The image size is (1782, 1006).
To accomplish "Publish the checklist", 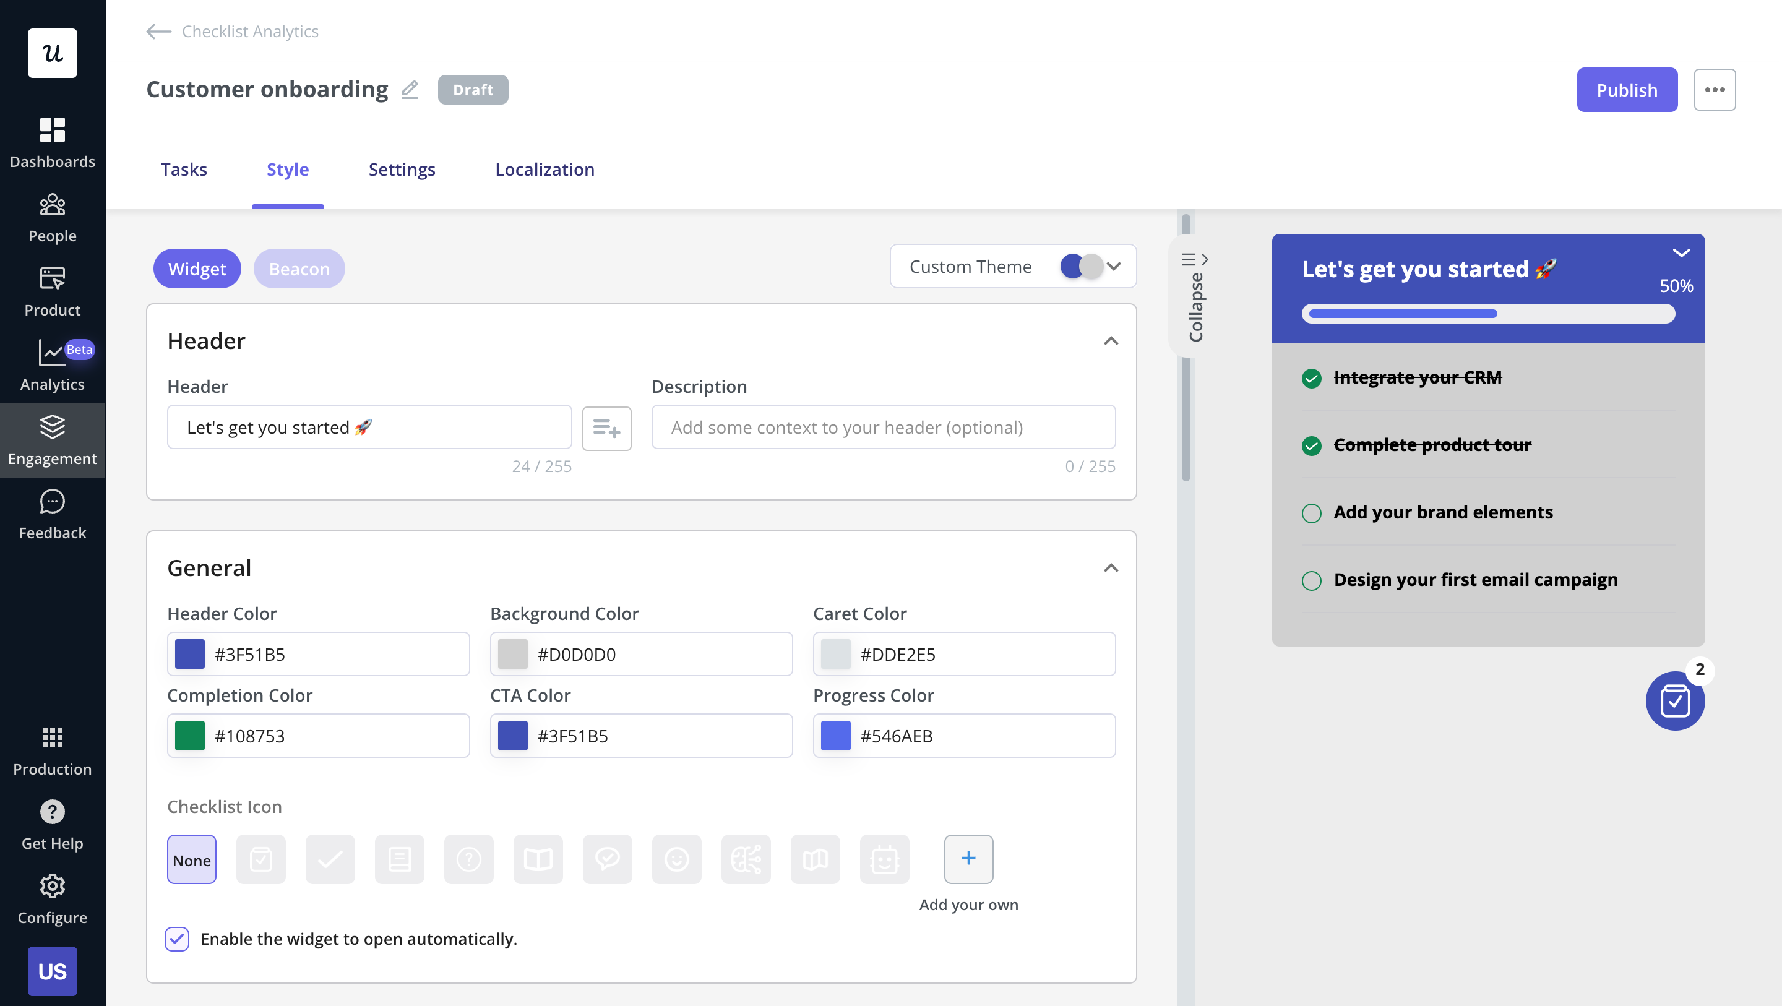I will tap(1627, 89).
